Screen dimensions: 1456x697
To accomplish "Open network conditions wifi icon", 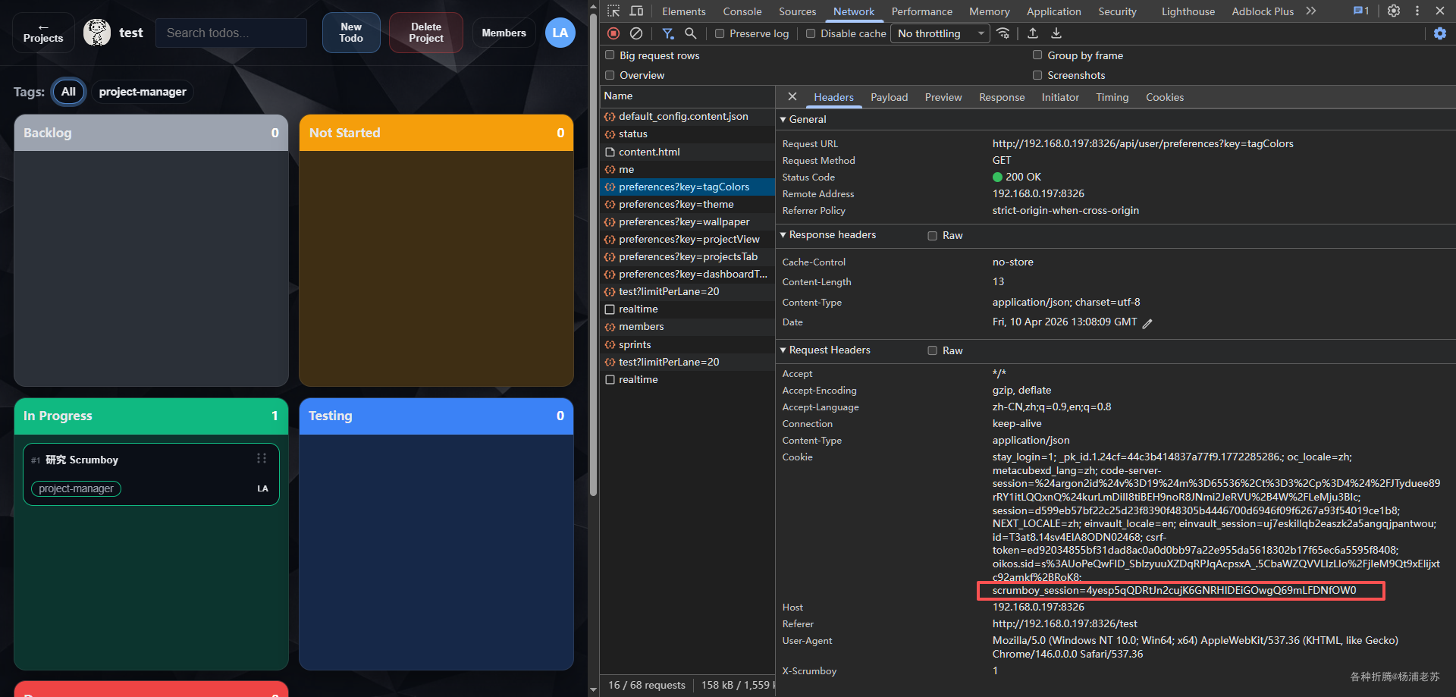I will (x=1003, y=33).
